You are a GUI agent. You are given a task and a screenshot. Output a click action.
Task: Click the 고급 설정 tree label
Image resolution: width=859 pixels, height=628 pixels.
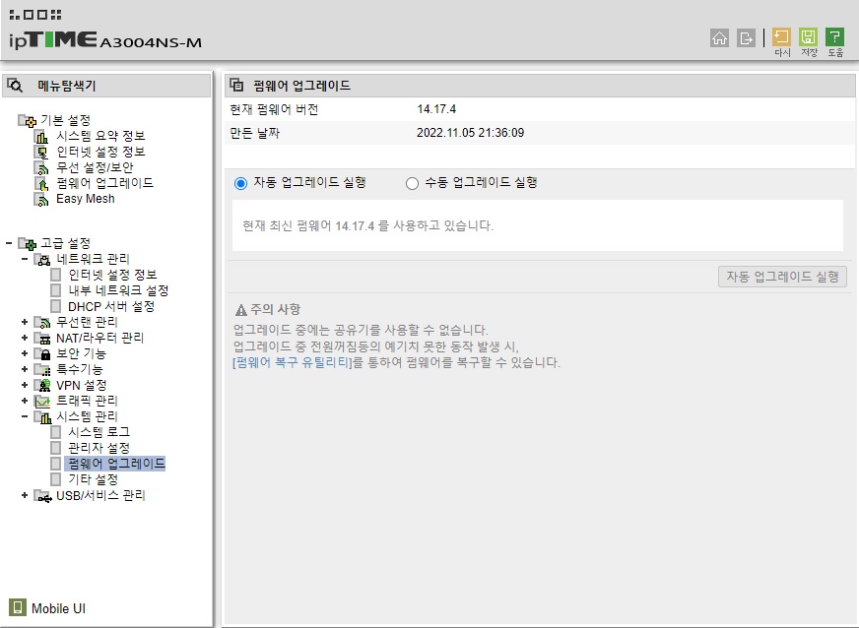[66, 243]
